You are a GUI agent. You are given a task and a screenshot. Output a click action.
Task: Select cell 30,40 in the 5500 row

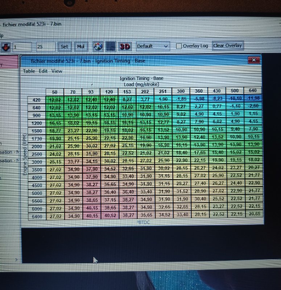click(200, 199)
